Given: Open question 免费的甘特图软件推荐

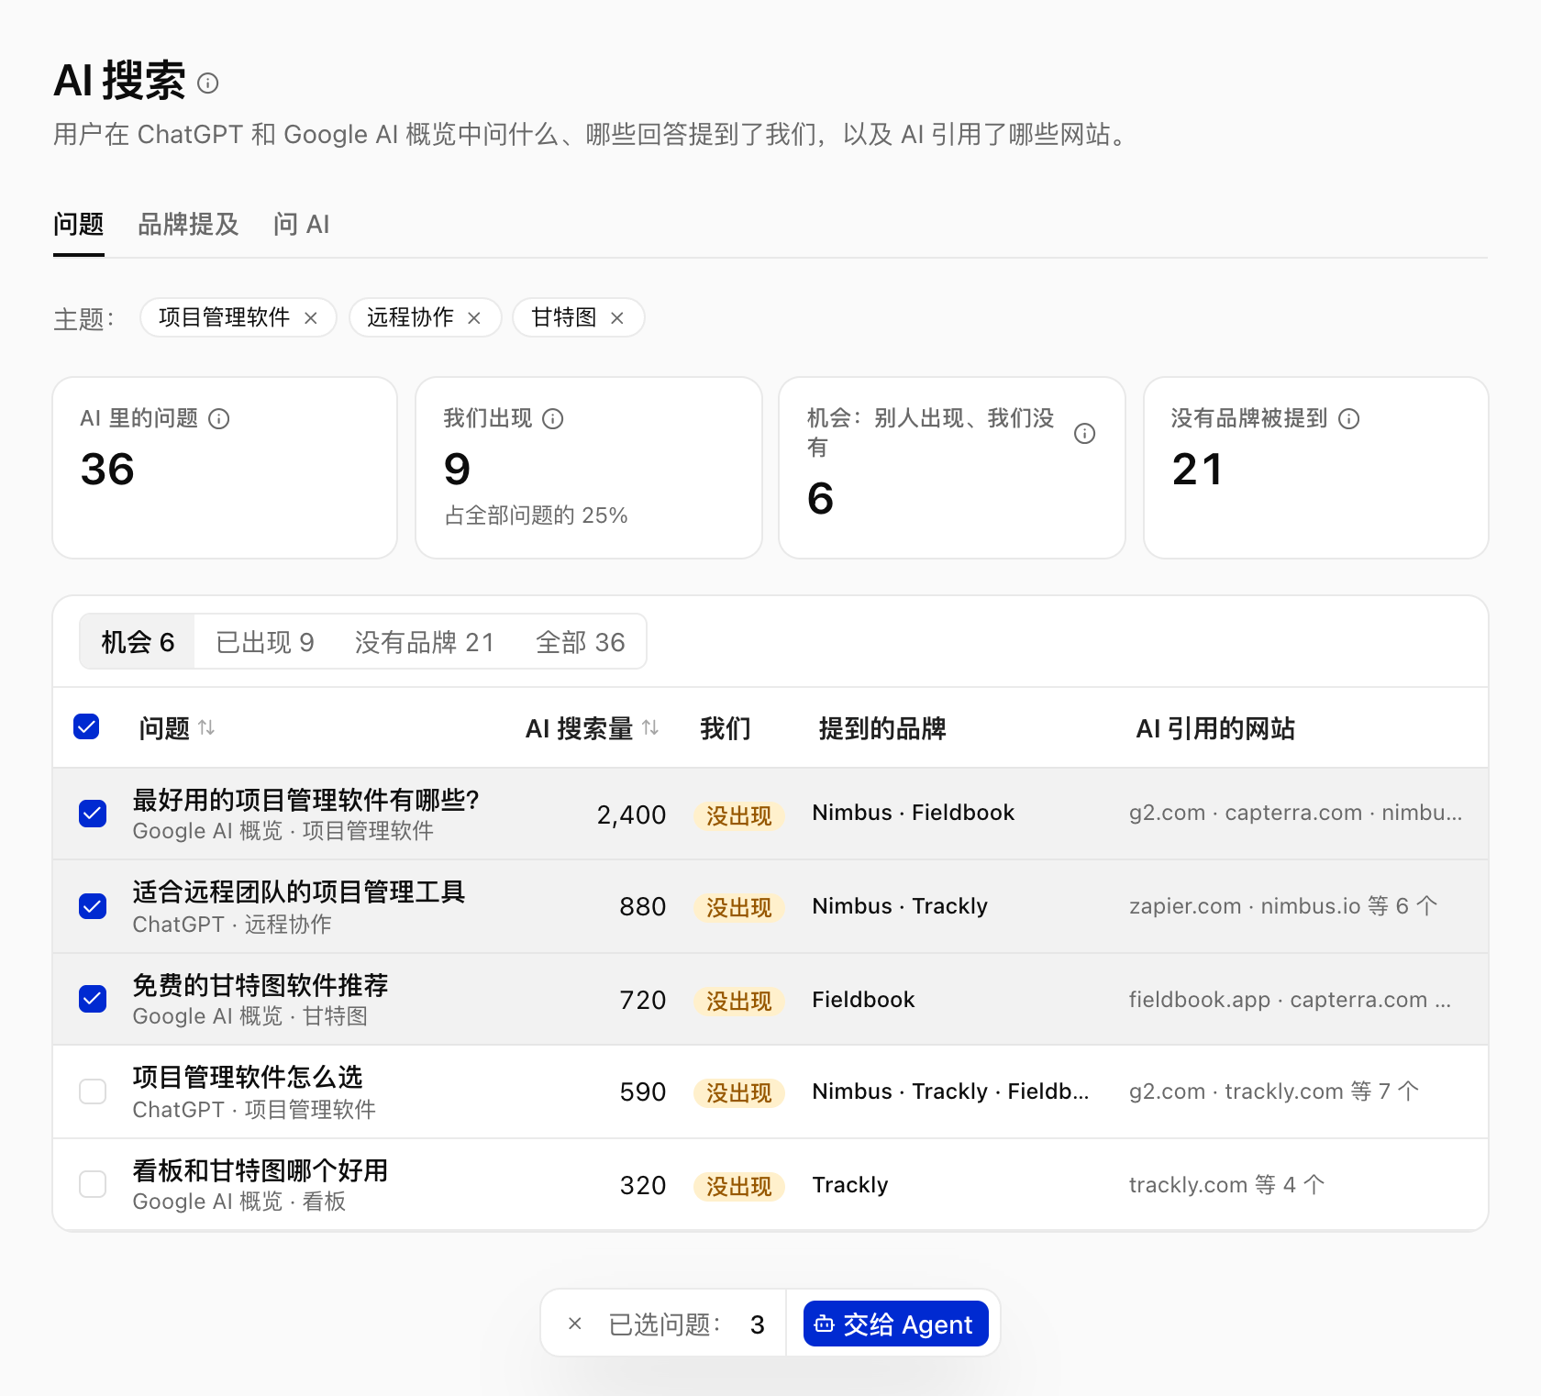Looking at the screenshot, I should tap(261, 985).
